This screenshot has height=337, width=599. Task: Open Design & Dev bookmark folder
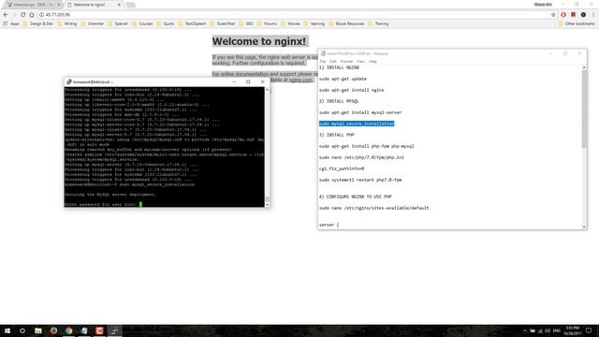(x=38, y=23)
